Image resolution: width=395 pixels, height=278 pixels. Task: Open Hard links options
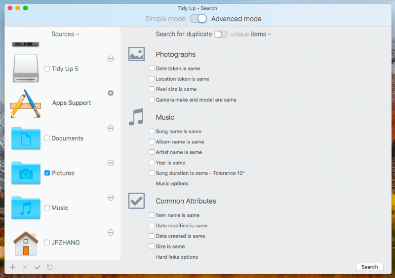point(177,257)
